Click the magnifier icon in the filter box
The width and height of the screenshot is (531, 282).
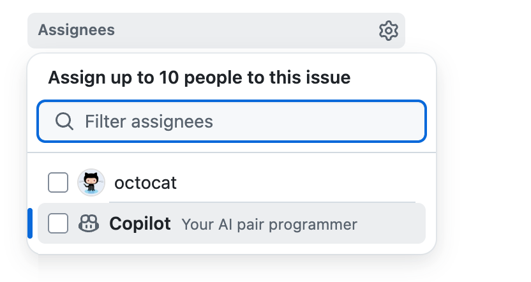[x=64, y=121]
